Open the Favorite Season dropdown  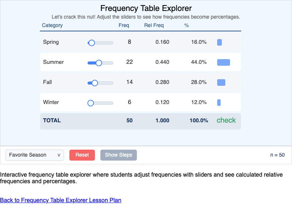pos(34,155)
